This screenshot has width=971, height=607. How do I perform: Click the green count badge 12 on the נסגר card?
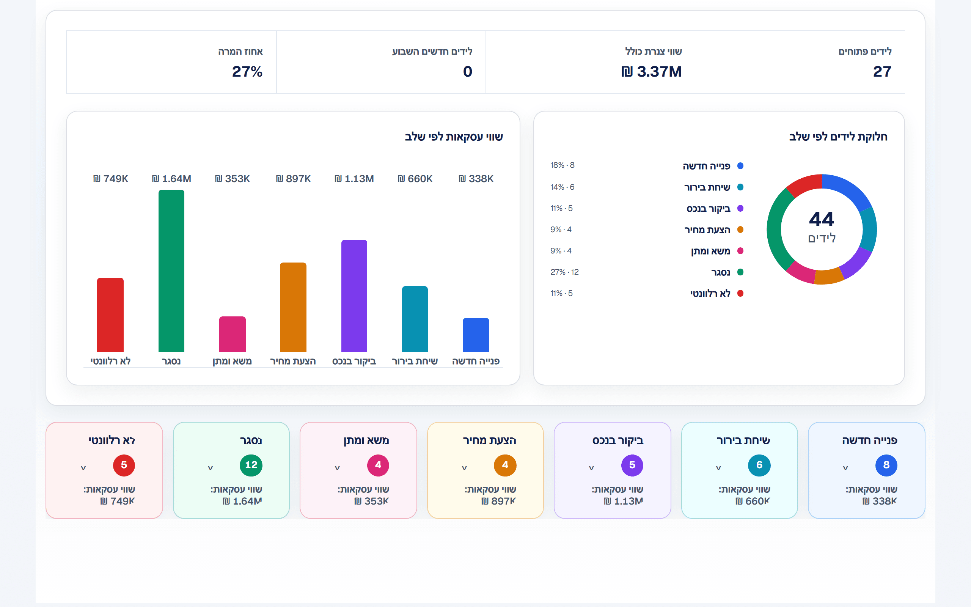point(251,465)
